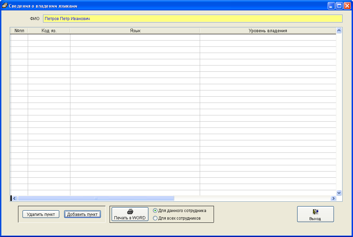
Task: Close the Сведения о владении языками window
Action: pos(347,6)
